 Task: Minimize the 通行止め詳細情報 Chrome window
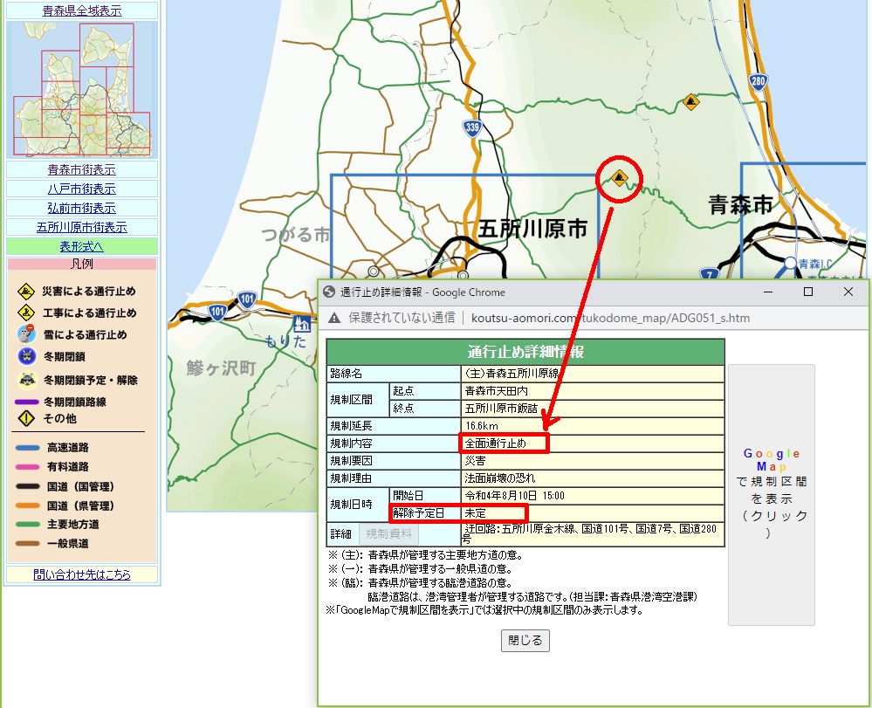(x=768, y=292)
